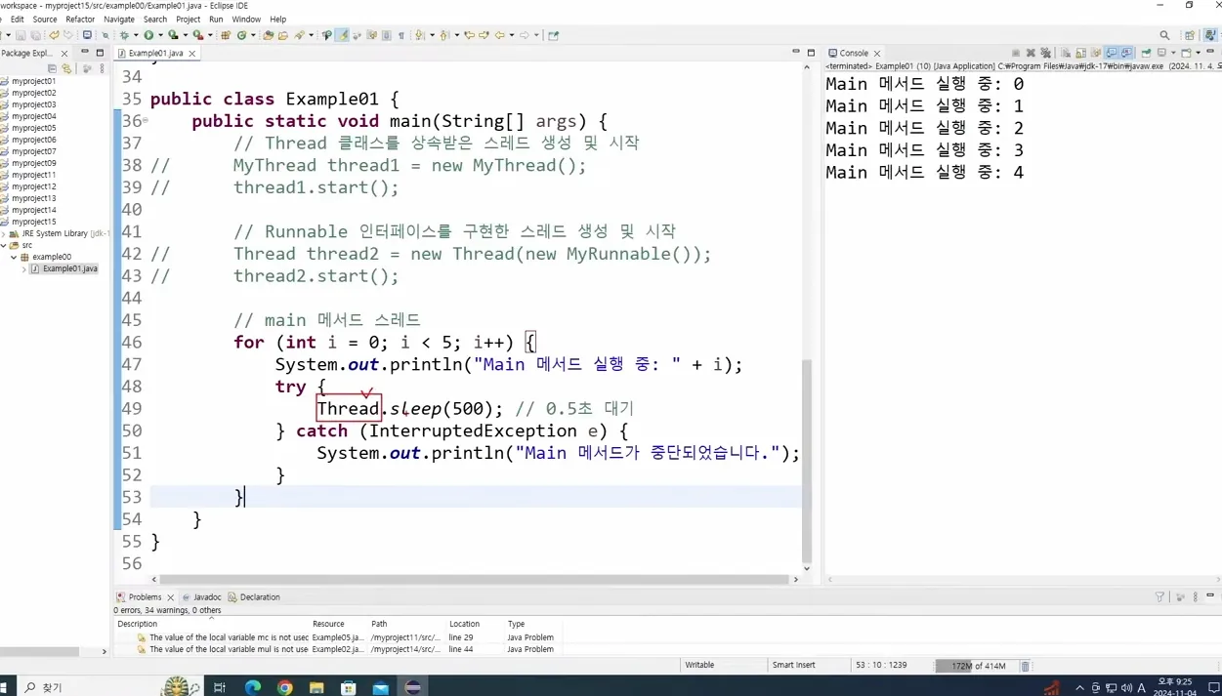Image resolution: width=1222 pixels, height=696 pixels.
Task: Open the Window menu
Action: (246, 19)
